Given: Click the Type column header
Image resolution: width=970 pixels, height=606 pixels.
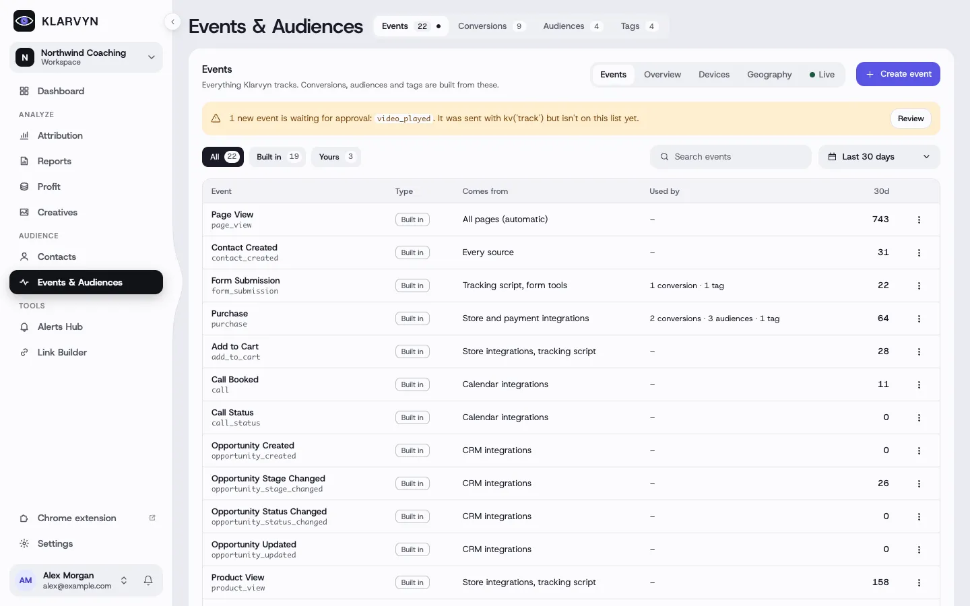Looking at the screenshot, I should (x=404, y=191).
